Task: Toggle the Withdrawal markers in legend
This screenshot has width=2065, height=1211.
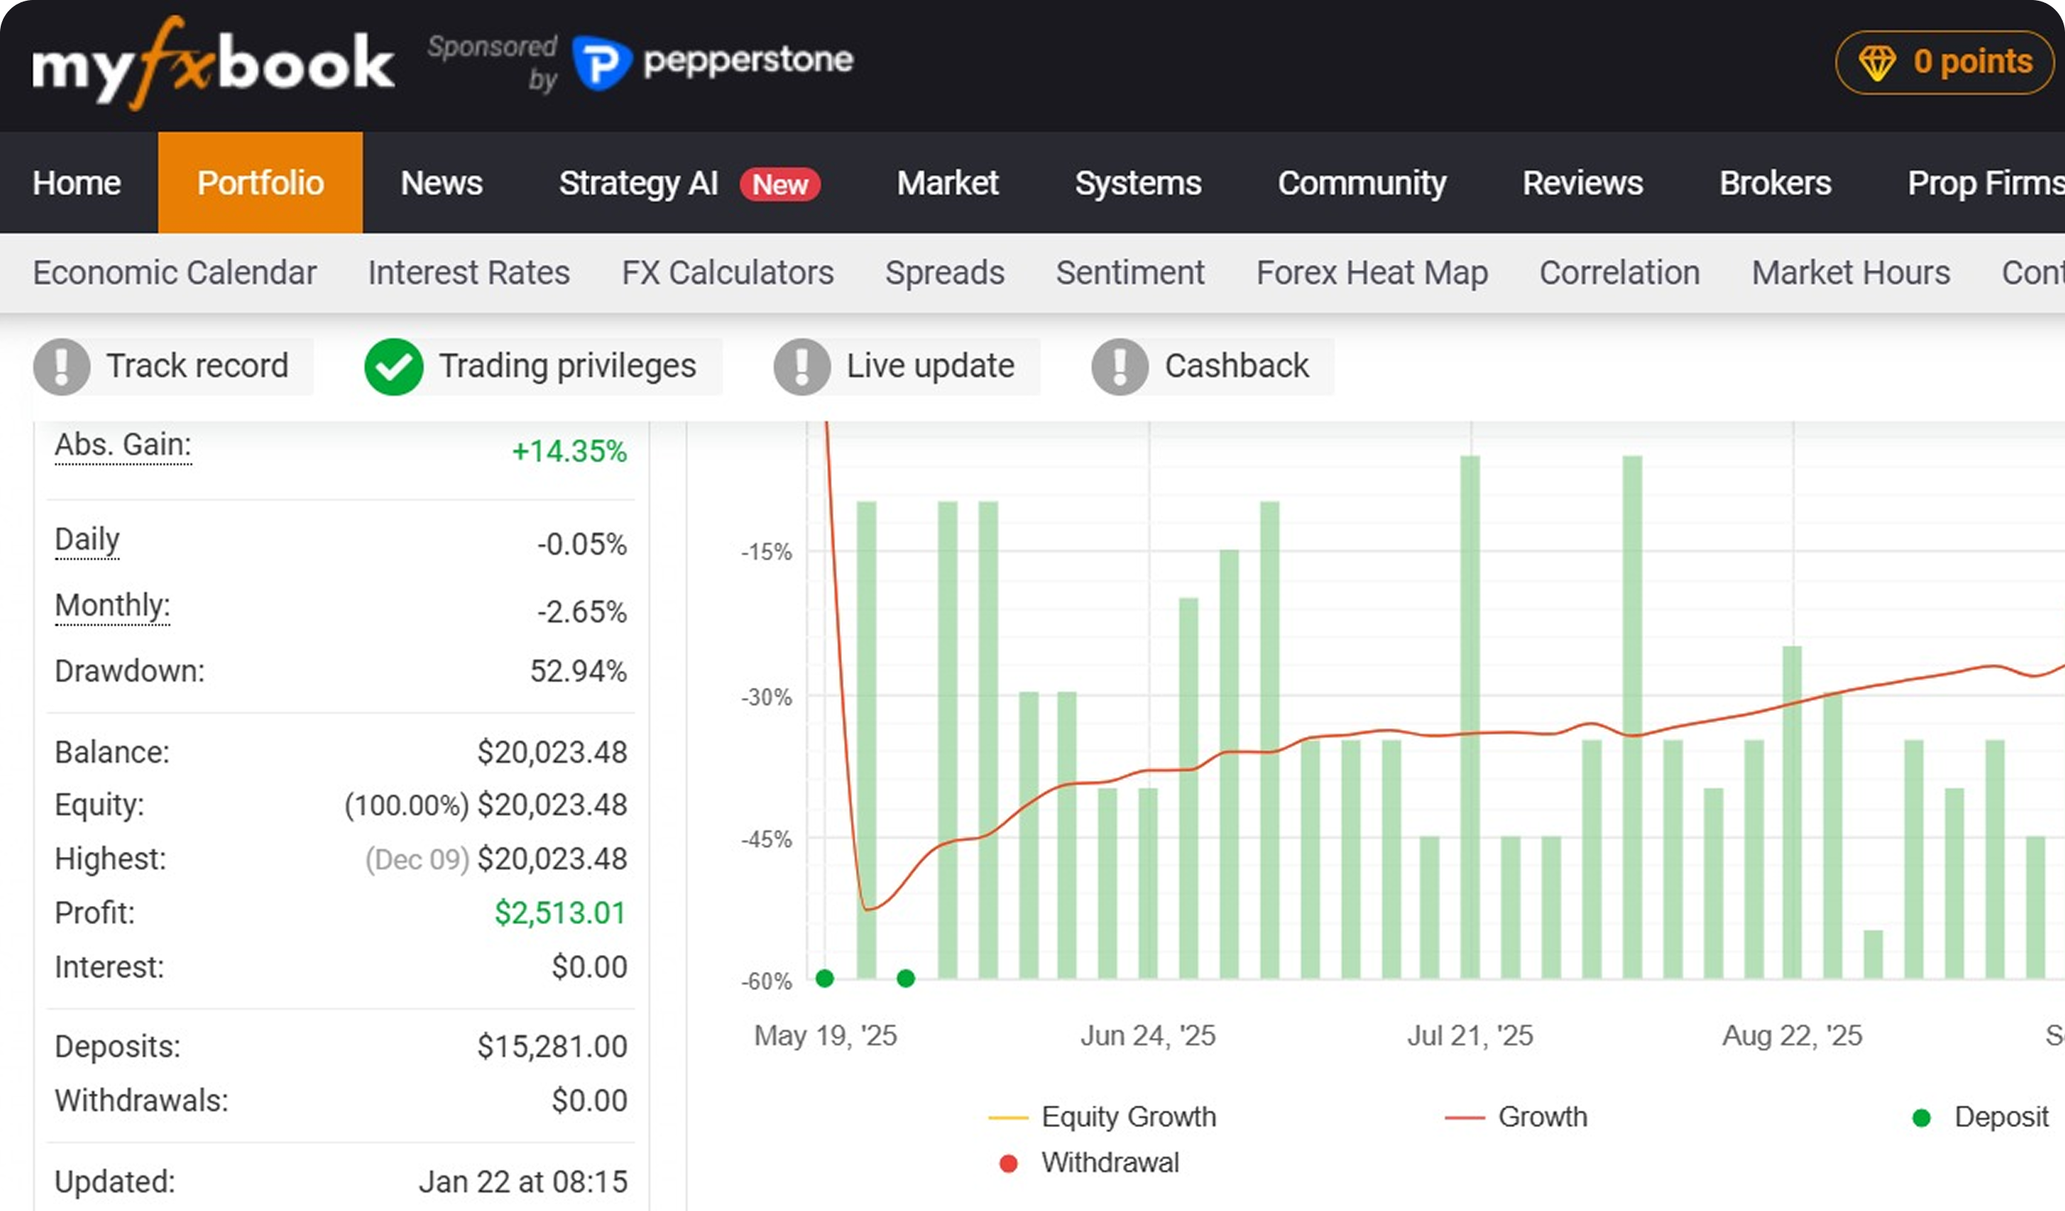Action: [1089, 1163]
